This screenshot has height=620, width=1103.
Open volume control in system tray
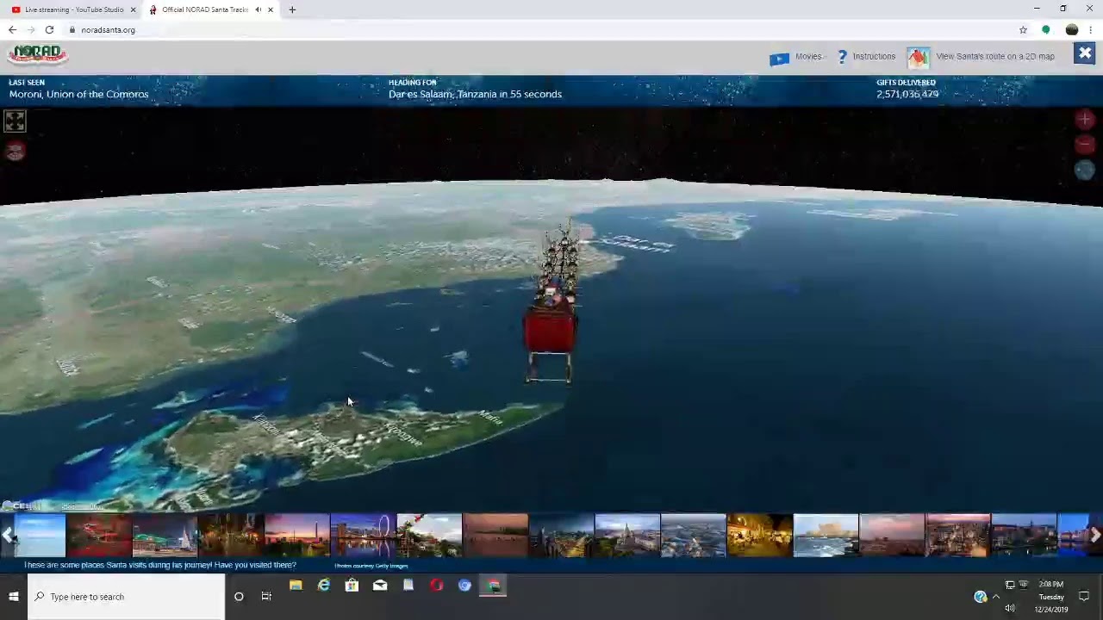(x=1010, y=609)
